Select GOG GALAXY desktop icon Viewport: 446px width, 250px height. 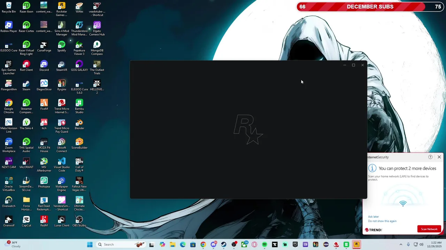point(79,66)
